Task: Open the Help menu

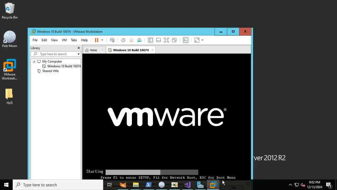Action: pyautogui.click(x=84, y=40)
